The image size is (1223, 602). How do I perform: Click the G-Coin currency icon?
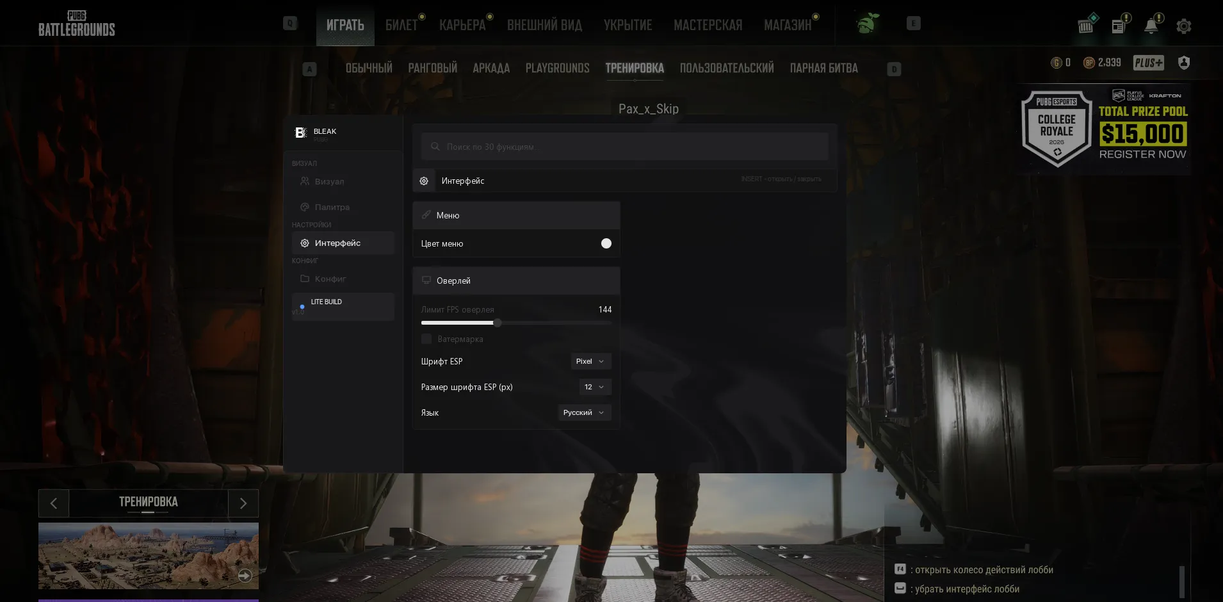(1057, 63)
